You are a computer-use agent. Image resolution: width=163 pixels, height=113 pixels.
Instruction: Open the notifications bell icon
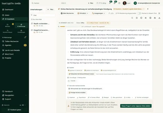(114, 3)
